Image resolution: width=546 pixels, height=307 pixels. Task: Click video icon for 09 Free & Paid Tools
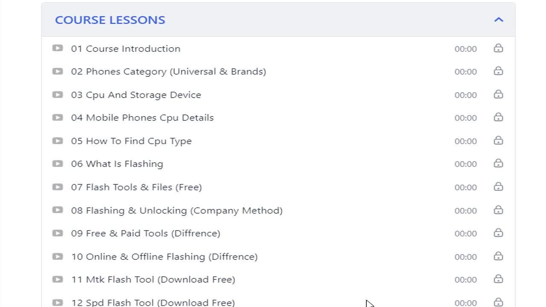pyautogui.click(x=58, y=233)
